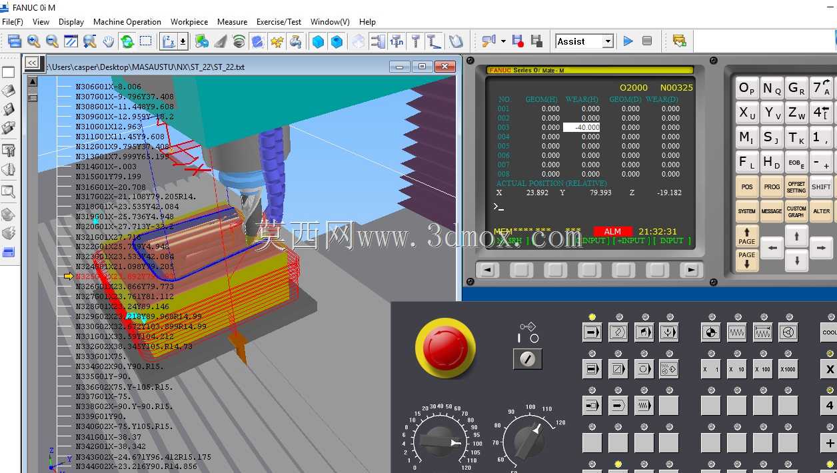Toggle the single arrow mode button with lit lamp

pyautogui.click(x=592, y=332)
